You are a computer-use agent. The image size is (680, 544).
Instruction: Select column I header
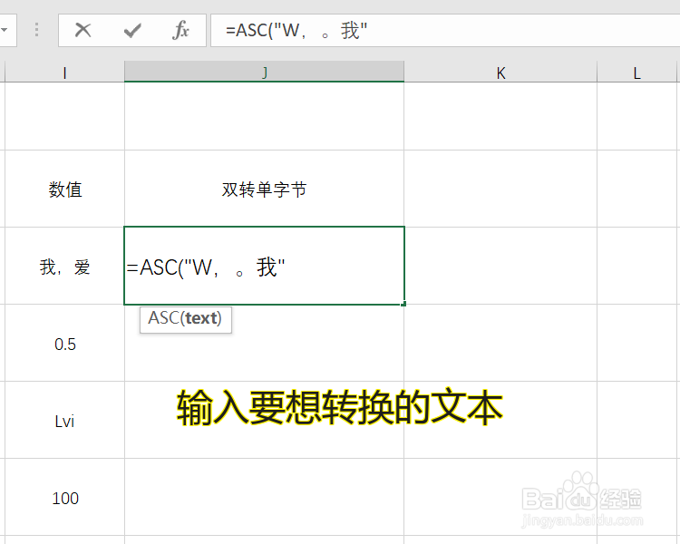coord(64,72)
